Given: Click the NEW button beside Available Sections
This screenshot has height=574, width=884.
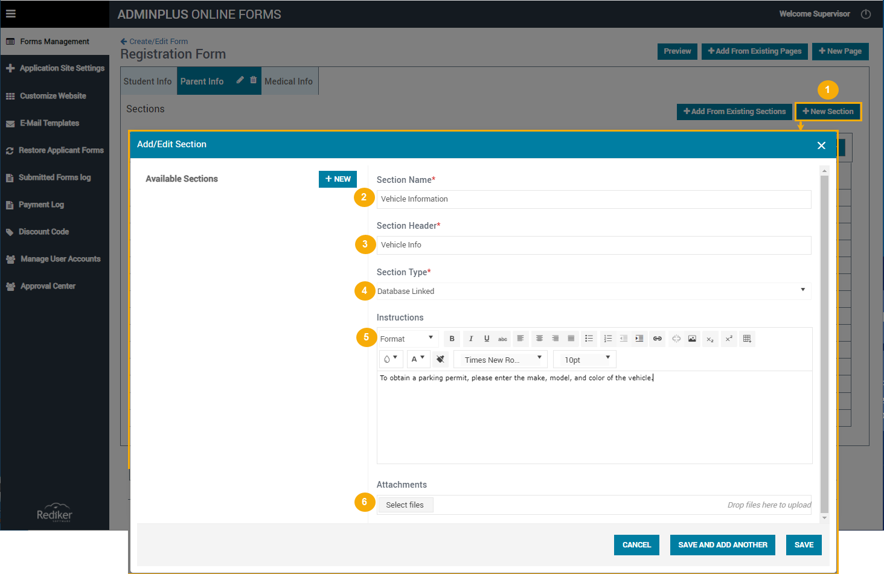Looking at the screenshot, I should tap(338, 179).
